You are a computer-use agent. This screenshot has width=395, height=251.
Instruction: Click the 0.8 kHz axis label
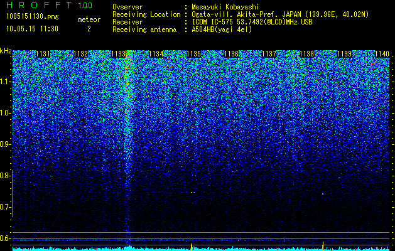click(x=6, y=176)
